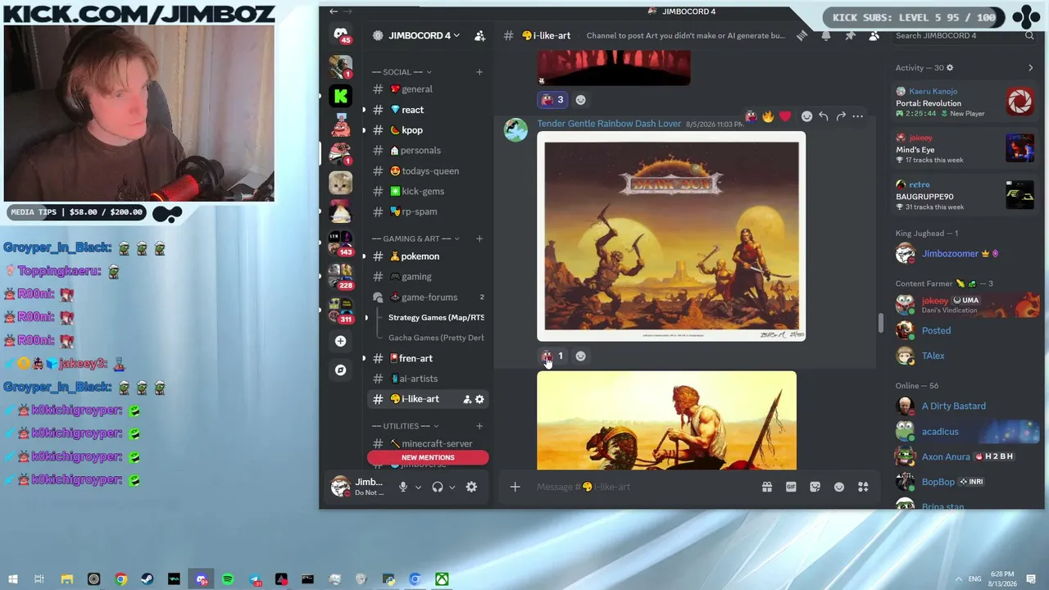Jump to NEW MENTIONS
The image size is (1049, 590).
pos(428,457)
